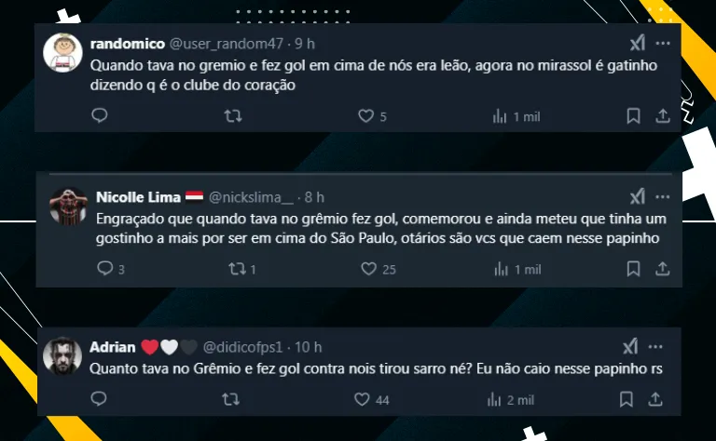This screenshot has width=716, height=441.
Task: Click Adrian's display name
Action: coord(112,347)
